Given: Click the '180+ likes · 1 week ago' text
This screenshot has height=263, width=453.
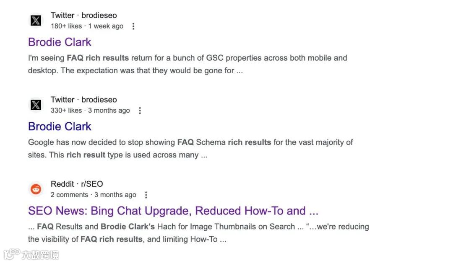Looking at the screenshot, I should tap(87, 26).
